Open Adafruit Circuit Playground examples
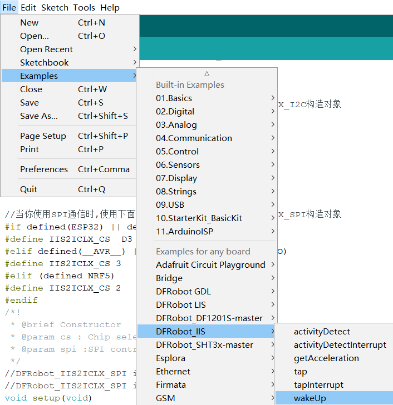 point(207,265)
